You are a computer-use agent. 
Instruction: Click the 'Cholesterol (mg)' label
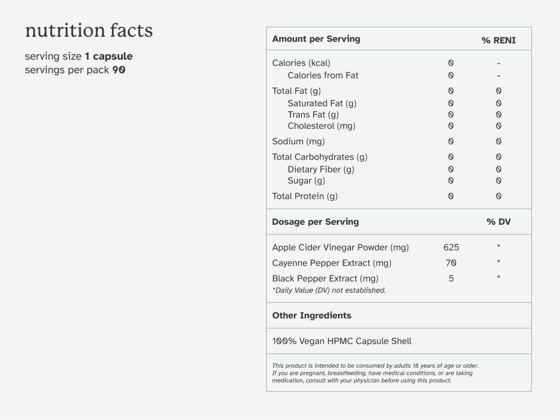point(321,126)
